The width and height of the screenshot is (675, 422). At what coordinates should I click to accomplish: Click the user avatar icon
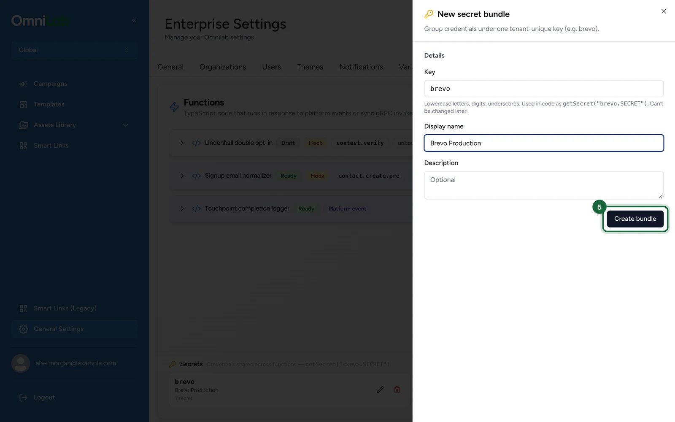coord(21,363)
